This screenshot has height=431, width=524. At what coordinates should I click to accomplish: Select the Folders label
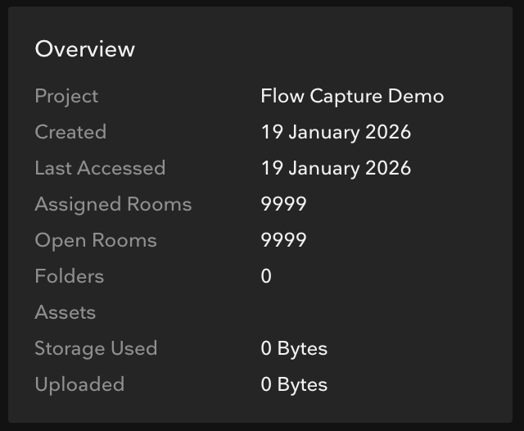(70, 276)
